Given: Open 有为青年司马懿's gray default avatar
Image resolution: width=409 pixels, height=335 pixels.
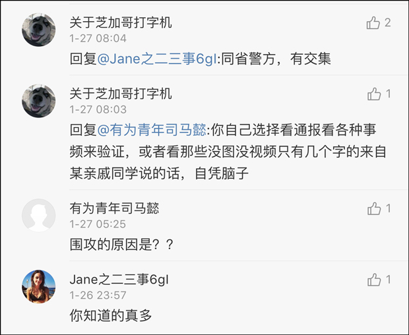Looking at the screenshot, I should (x=39, y=215).
